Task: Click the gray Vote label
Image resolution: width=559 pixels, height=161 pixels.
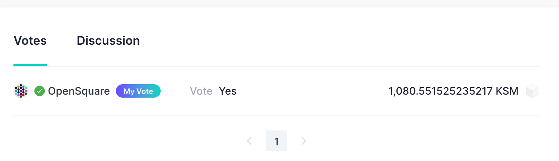Action: point(201,91)
